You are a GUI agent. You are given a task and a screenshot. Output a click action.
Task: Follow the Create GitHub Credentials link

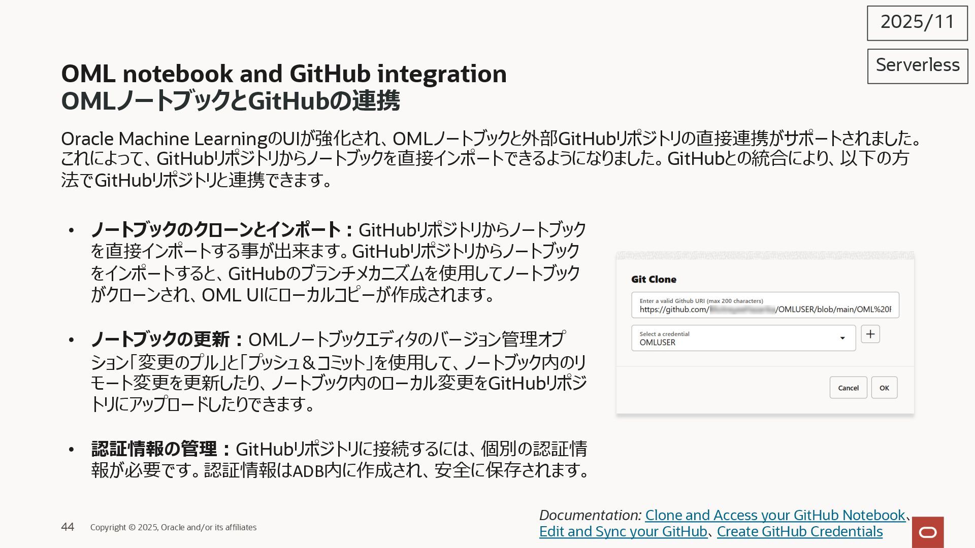(799, 531)
